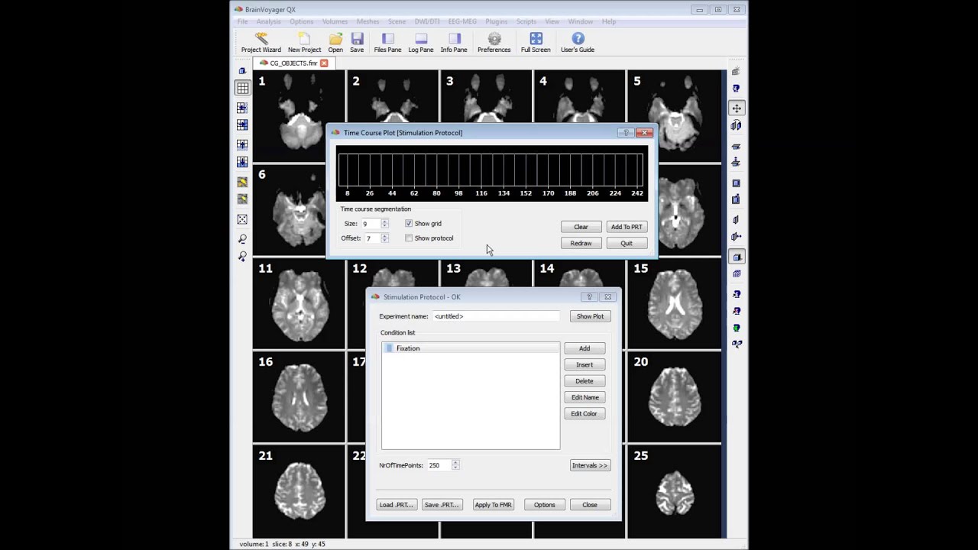
Task: Select the Fixation condition row
Action: point(471,348)
